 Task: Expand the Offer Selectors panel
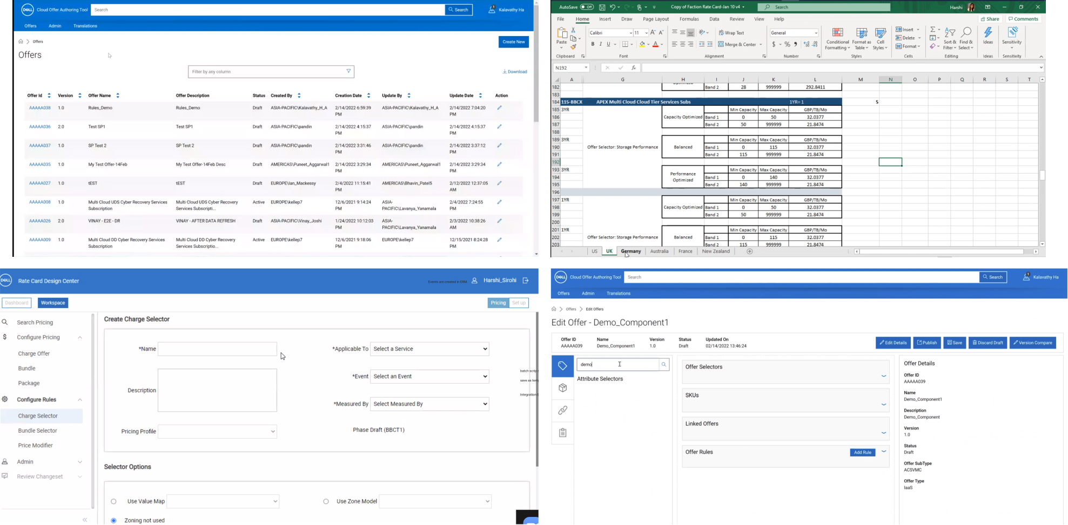pyautogui.click(x=884, y=376)
